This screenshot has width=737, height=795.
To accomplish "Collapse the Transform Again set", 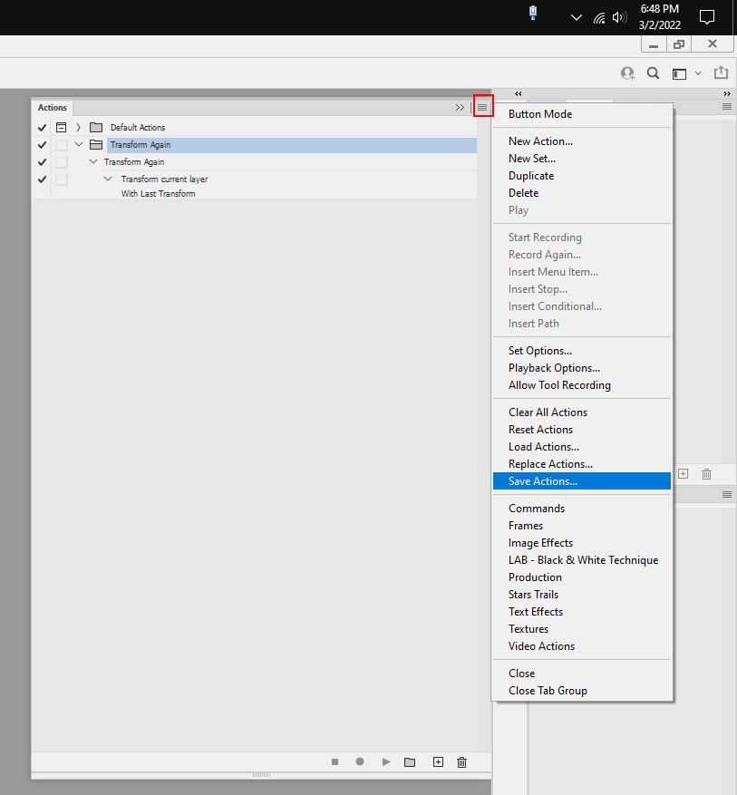I will point(78,144).
